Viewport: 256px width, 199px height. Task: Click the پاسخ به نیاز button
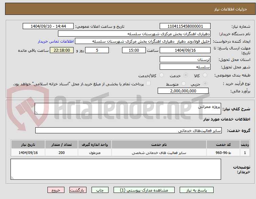coord(197,190)
